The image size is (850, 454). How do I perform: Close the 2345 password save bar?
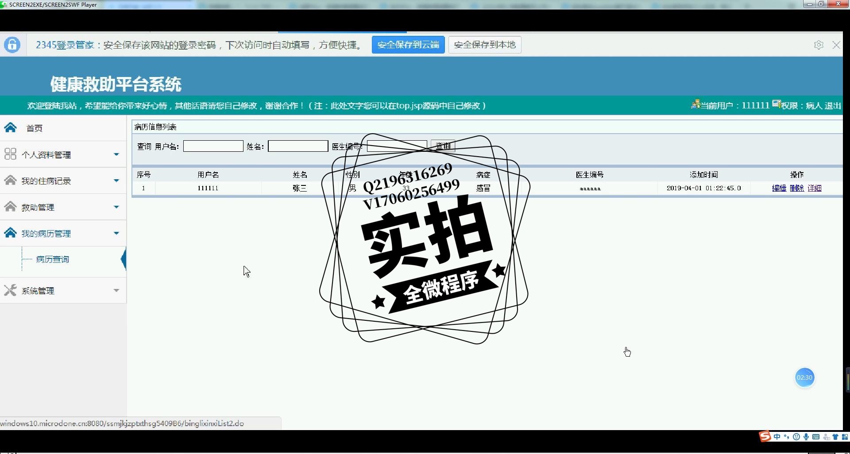(x=836, y=45)
